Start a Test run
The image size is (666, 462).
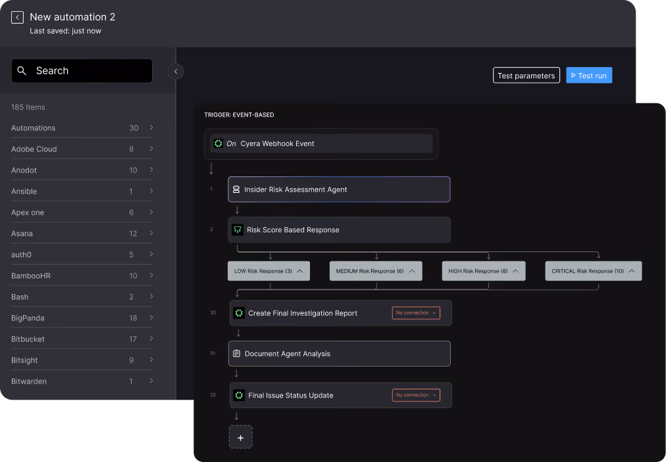point(589,76)
